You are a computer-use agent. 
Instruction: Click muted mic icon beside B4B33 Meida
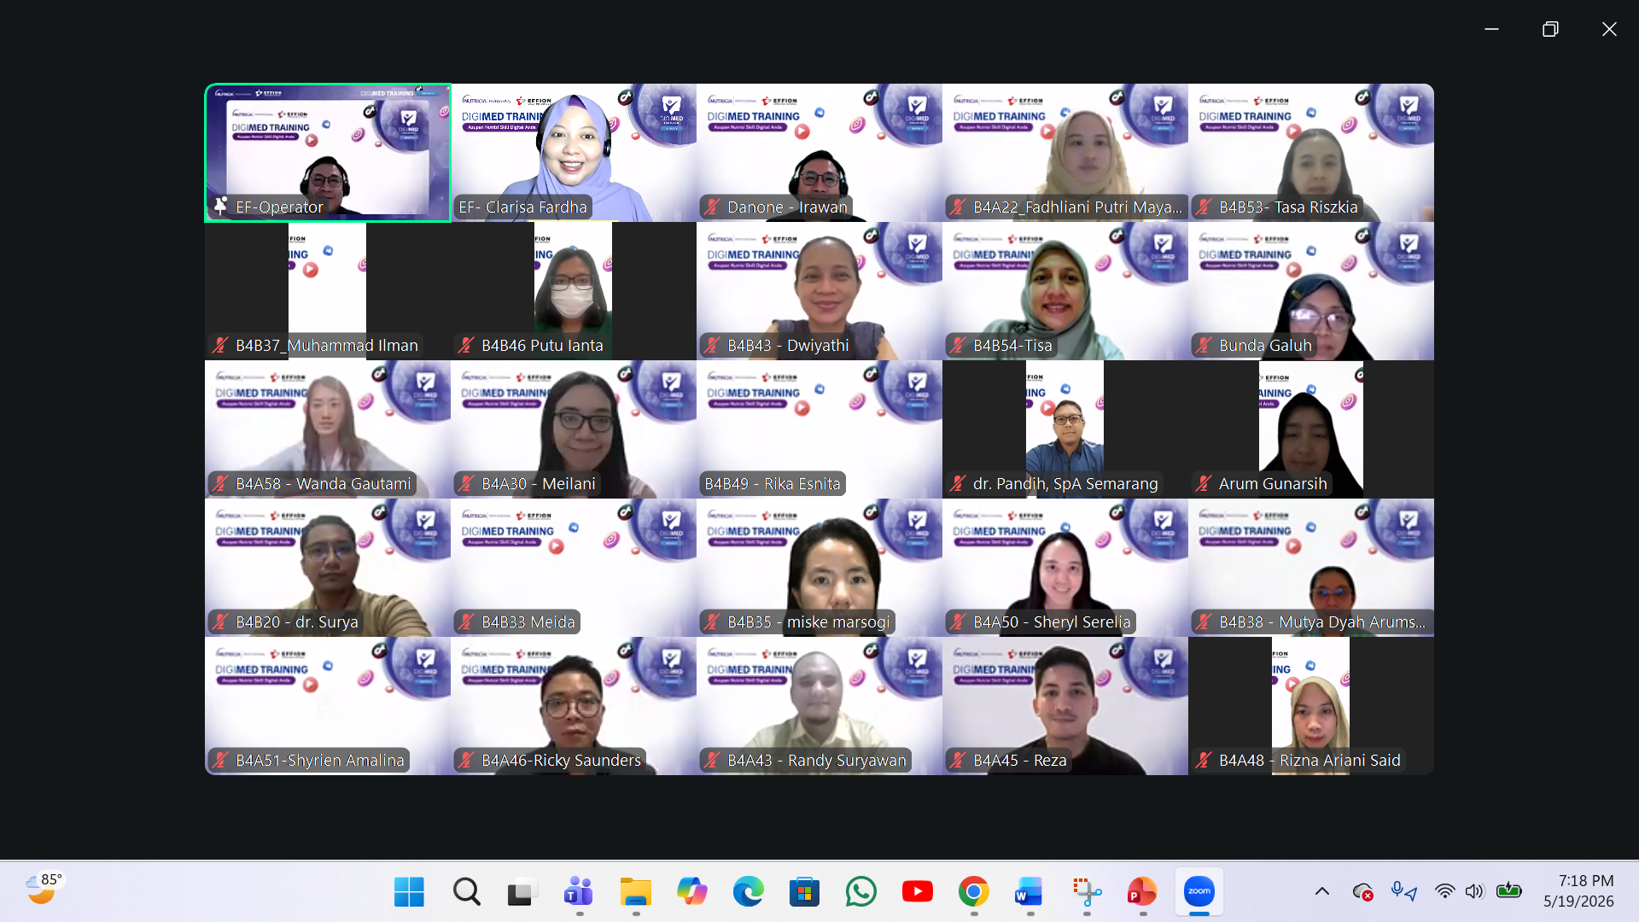pos(466,621)
